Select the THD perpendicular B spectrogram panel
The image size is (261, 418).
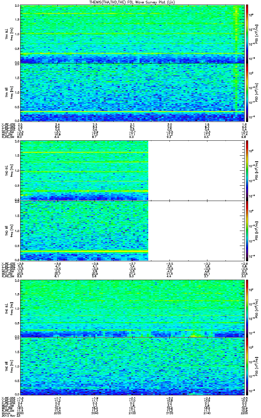(x=132, y=171)
